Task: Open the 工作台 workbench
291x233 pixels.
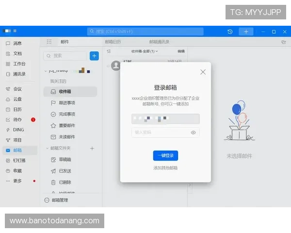Action: (x=16, y=64)
